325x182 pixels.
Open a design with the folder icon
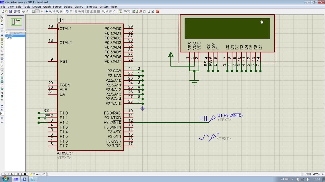pos(7,11)
